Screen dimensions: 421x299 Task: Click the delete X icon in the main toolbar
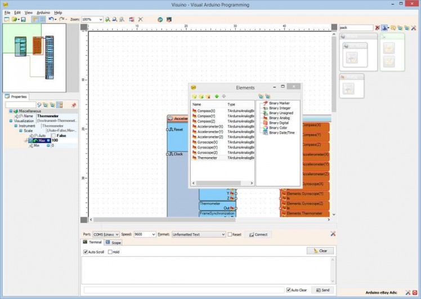click(x=140, y=19)
